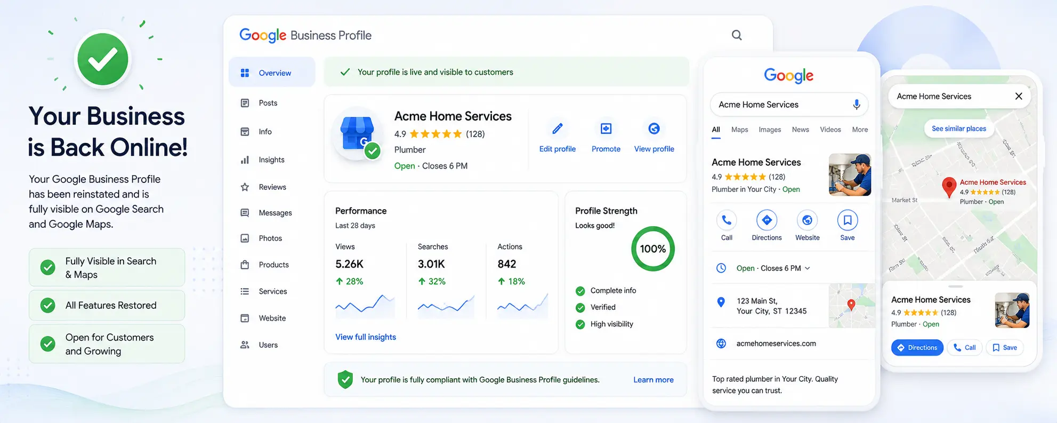
Task: Click the red map pin marker
Action: (x=949, y=187)
